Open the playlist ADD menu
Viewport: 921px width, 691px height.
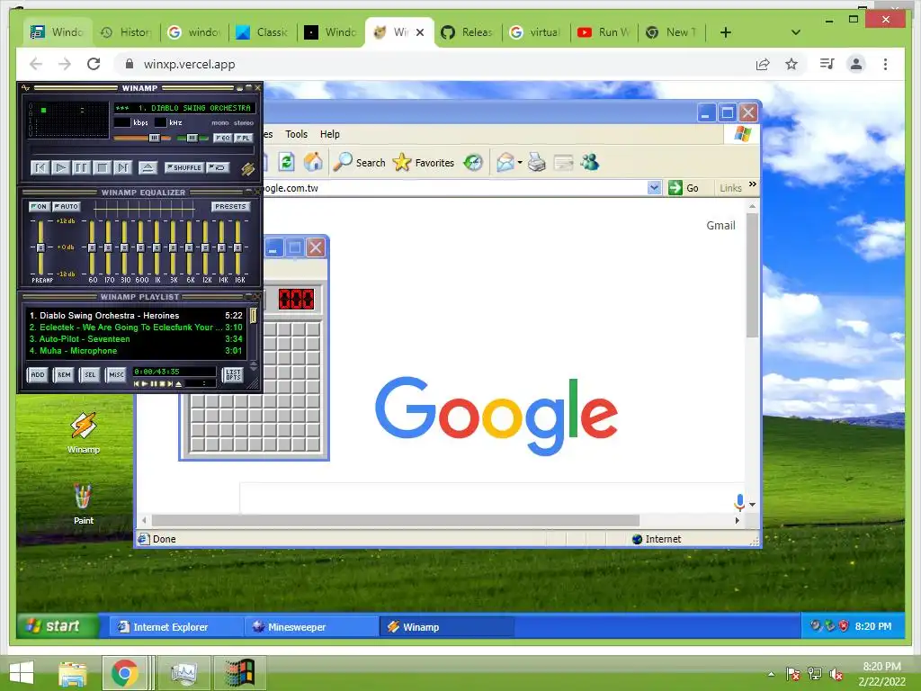click(38, 375)
